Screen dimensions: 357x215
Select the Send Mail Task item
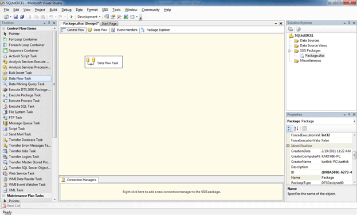(x=20, y=134)
